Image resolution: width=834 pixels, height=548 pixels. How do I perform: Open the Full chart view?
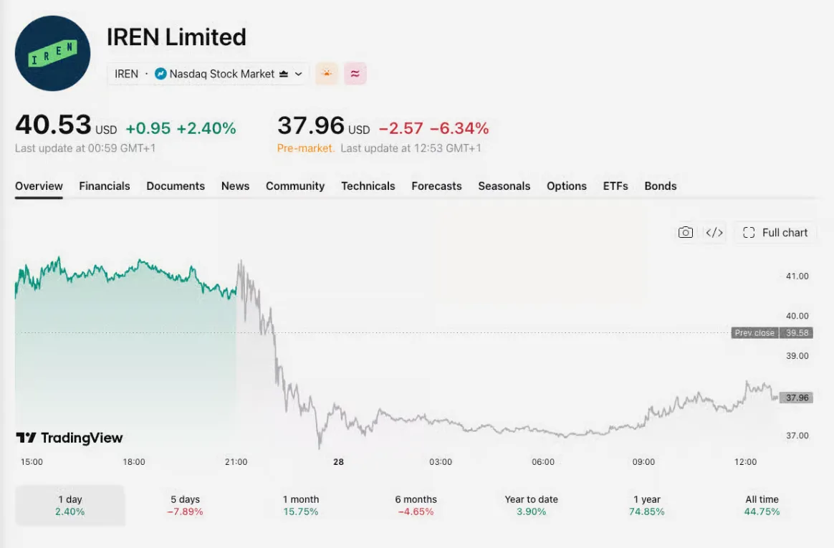click(775, 233)
